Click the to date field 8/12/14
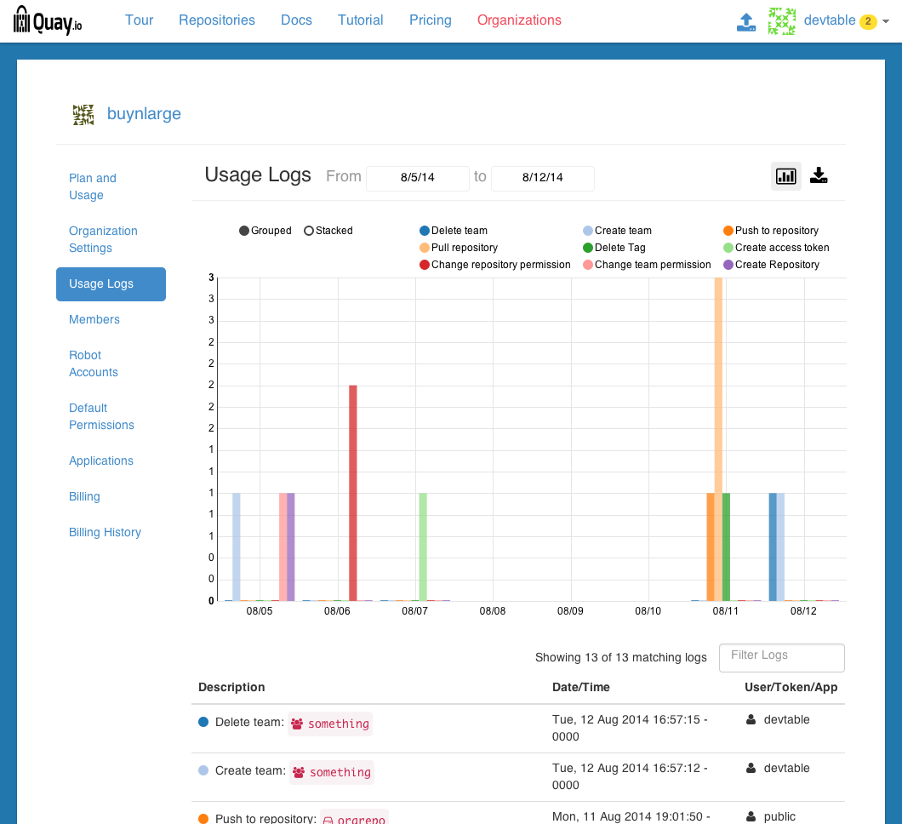This screenshot has width=902, height=824. (542, 178)
